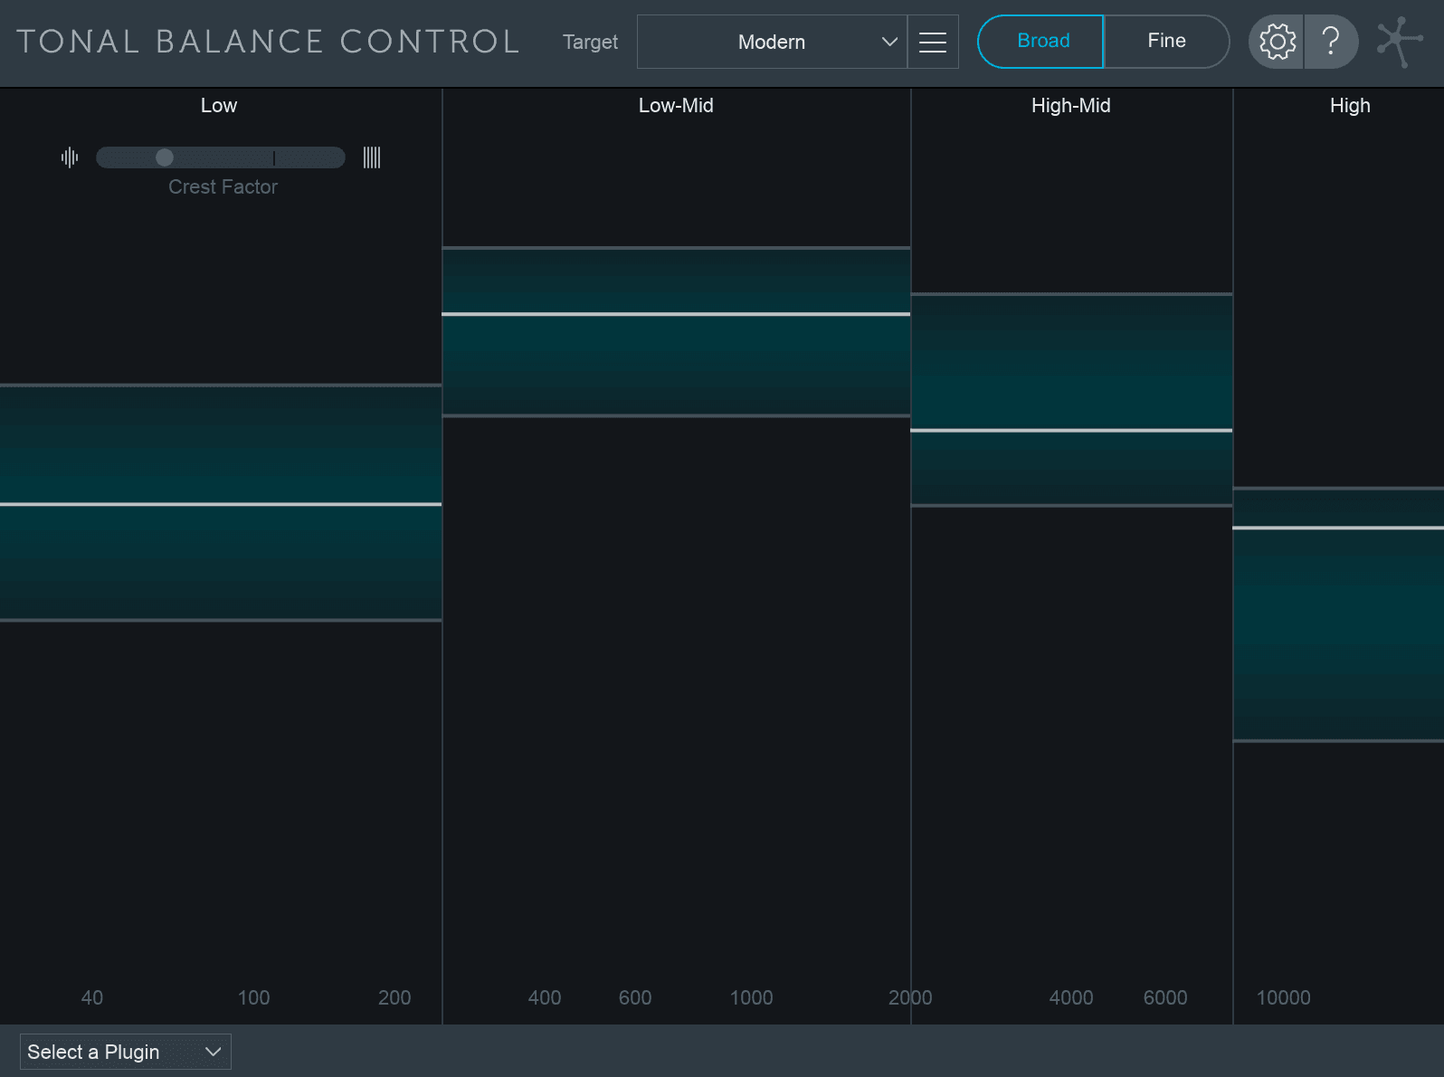The height and width of the screenshot is (1077, 1444).
Task: Click the Low-Mid band white level line
Action: click(676, 314)
